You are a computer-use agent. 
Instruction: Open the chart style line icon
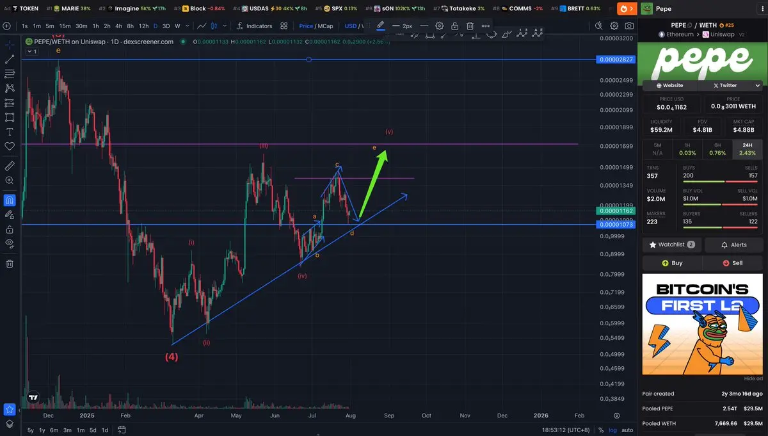(202, 26)
